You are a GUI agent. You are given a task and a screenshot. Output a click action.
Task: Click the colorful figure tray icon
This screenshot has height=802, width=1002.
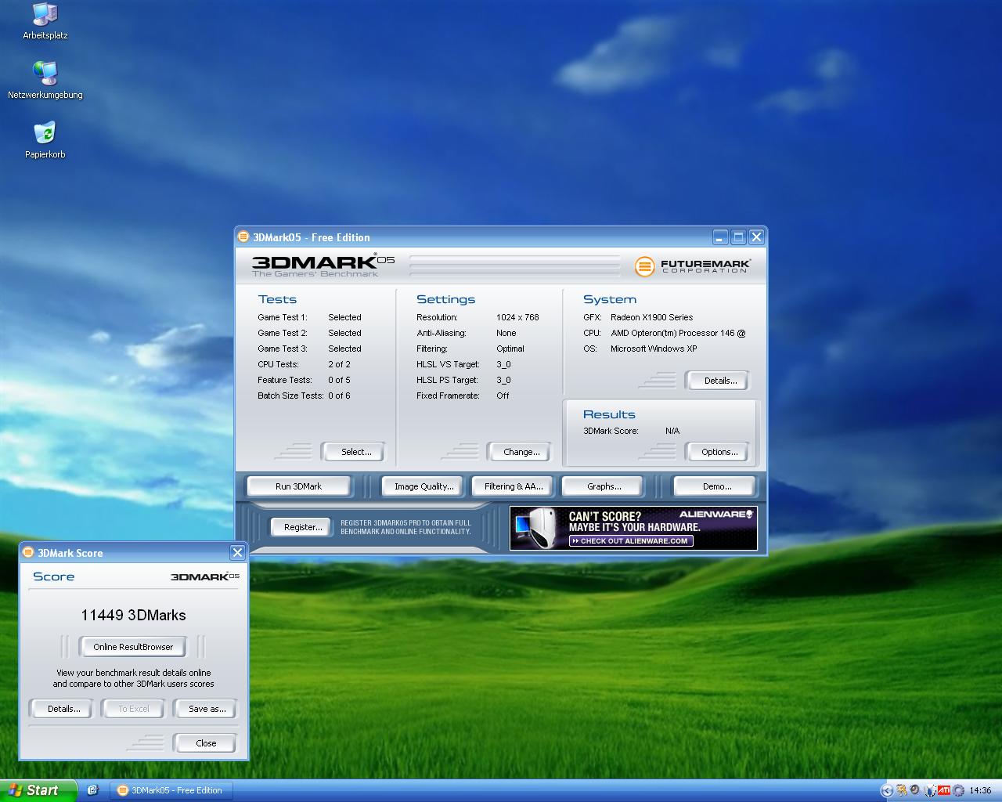[x=902, y=790]
